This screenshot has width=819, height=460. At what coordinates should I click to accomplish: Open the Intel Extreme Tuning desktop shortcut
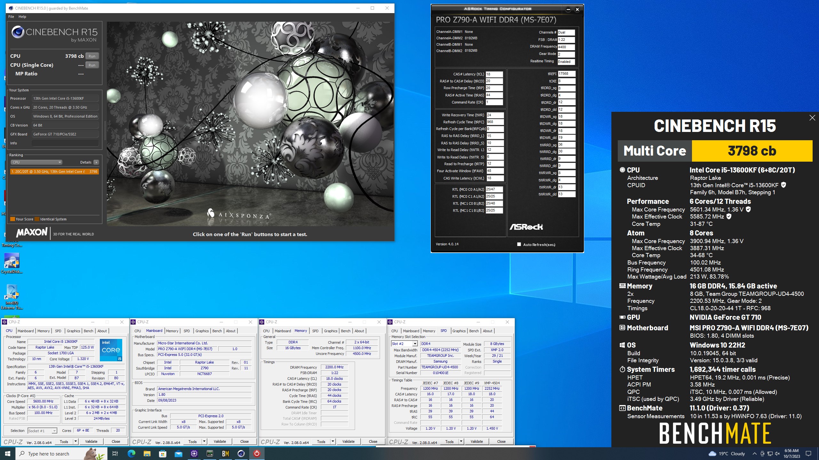pyautogui.click(x=12, y=297)
